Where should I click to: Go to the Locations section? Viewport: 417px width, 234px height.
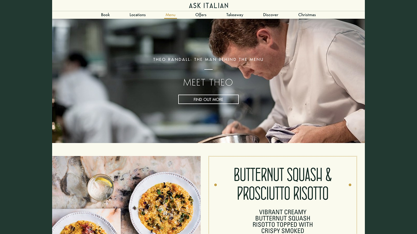(x=138, y=15)
